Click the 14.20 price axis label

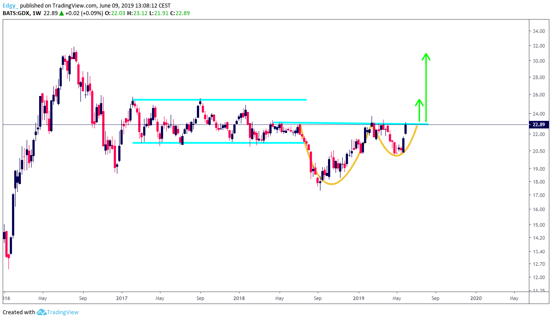click(539, 238)
